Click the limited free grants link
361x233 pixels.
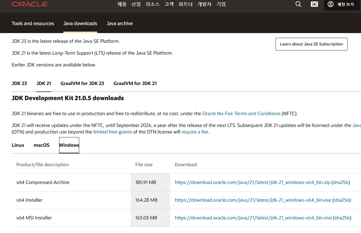(113, 132)
